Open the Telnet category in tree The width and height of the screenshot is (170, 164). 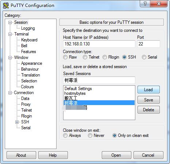pyautogui.click(x=27, y=110)
